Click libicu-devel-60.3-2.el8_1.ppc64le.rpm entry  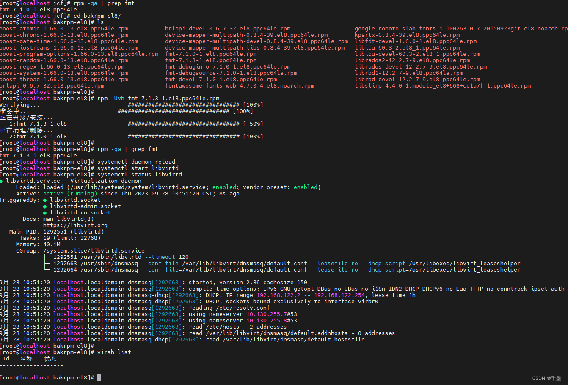[x=417, y=54]
